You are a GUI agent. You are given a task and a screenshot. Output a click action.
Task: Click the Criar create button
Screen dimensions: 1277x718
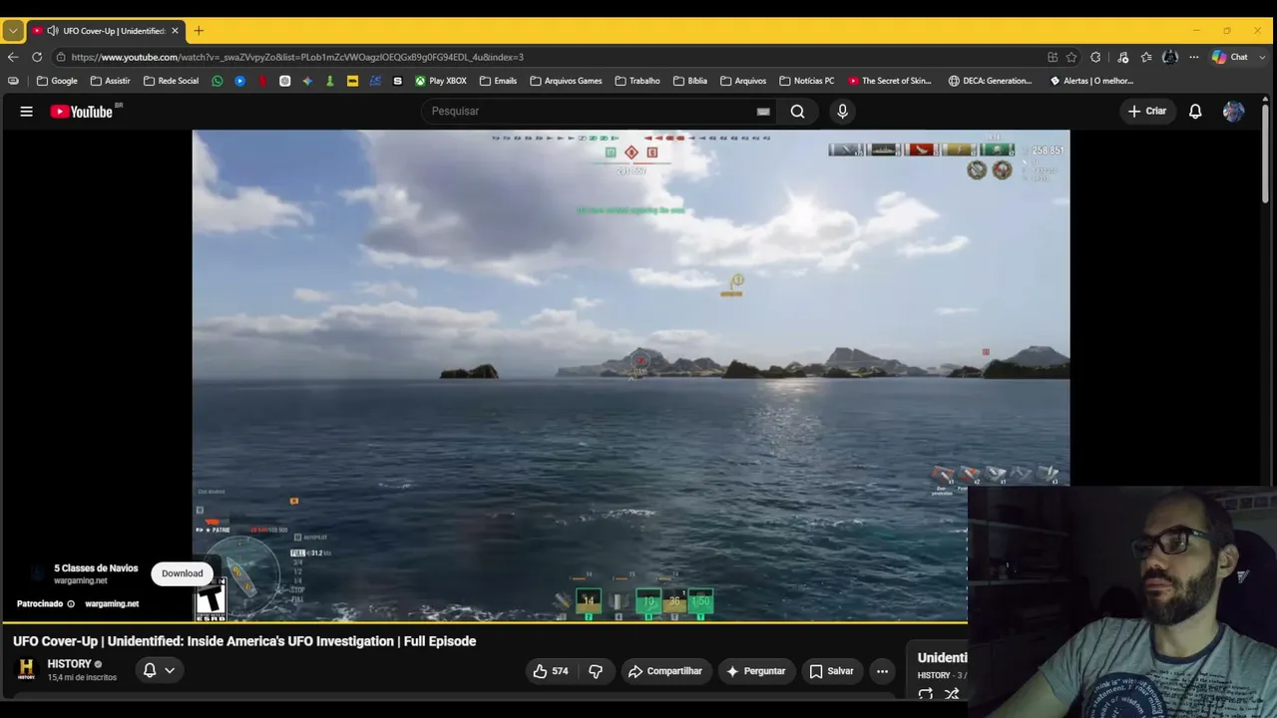(1146, 112)
